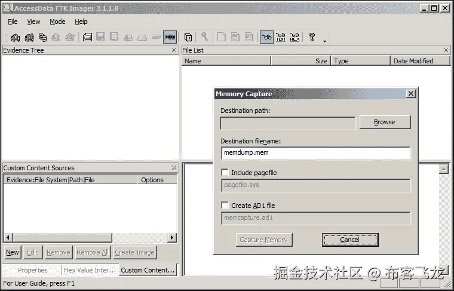Screen dimensions: 454x291
Task: Maximize the FTK Imager window
Action: 434,8
